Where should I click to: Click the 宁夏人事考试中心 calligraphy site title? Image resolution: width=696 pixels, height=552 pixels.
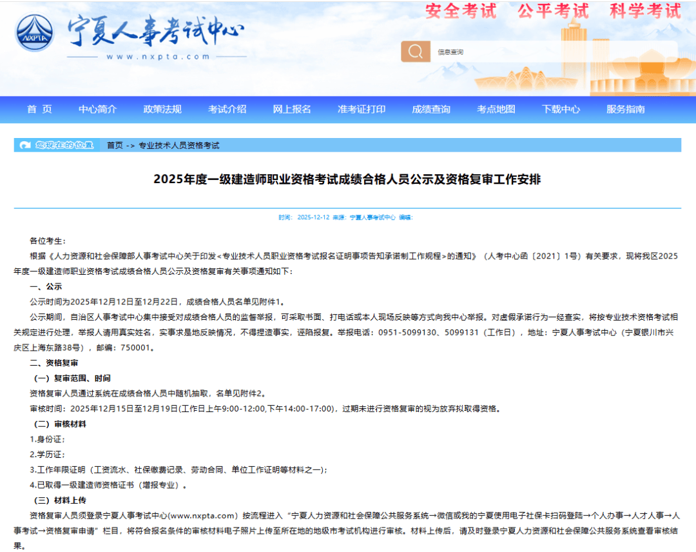pos(157,31)
